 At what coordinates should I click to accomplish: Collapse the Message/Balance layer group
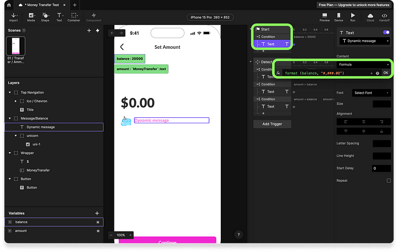9,118
